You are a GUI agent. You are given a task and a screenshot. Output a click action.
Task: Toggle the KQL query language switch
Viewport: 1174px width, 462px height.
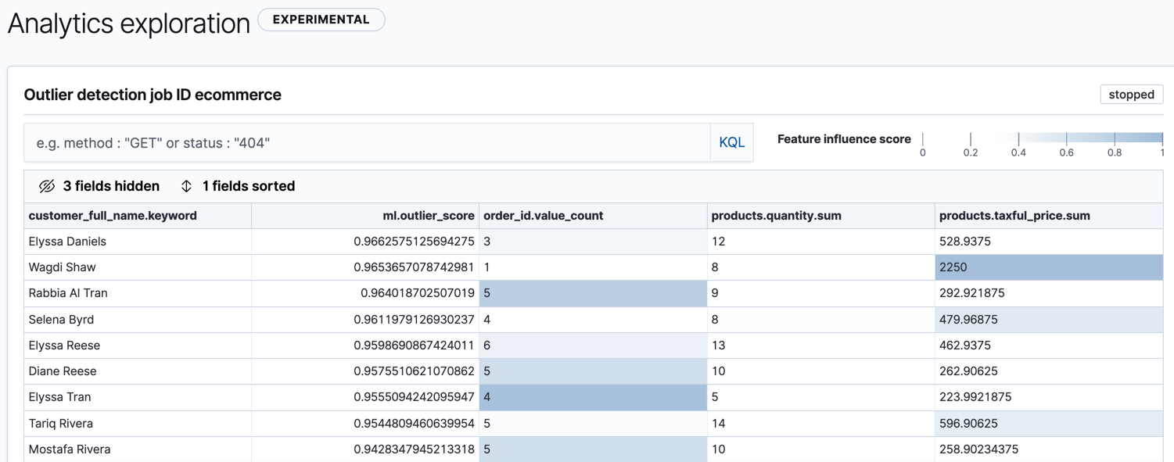tap(731, 142)
